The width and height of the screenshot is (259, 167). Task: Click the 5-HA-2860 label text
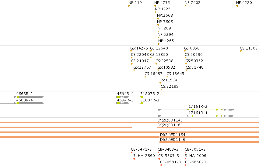pyautogui.click(x=144, y=156)
